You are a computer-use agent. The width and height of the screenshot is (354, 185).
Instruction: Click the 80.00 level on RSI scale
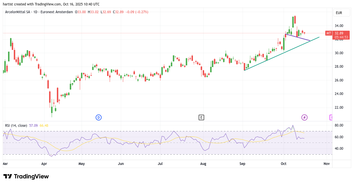click(339, 125)
